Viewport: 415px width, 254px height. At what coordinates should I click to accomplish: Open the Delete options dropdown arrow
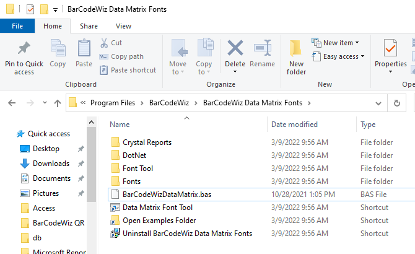click(235, 72)
